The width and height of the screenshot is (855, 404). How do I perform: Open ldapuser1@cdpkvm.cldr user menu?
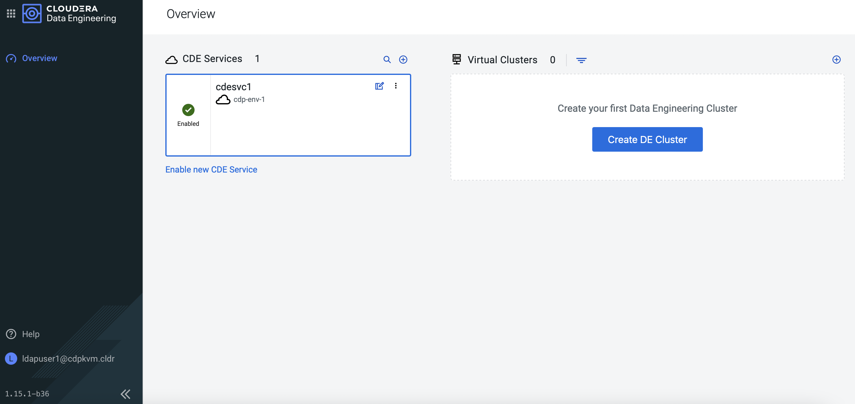[68, 359]
